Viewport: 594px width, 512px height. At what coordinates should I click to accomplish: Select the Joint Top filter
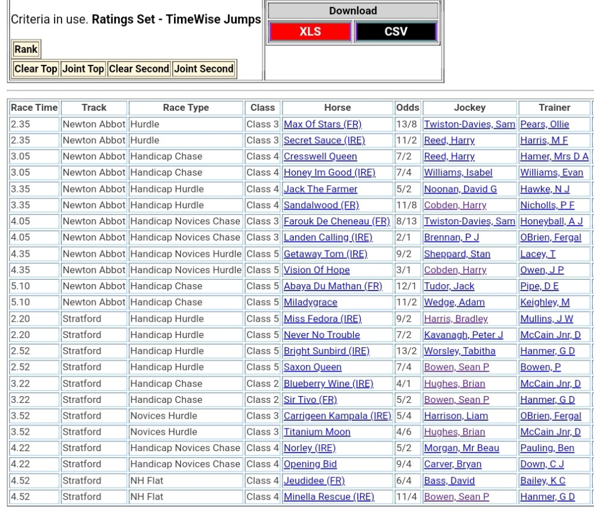[x=83, y=69]
